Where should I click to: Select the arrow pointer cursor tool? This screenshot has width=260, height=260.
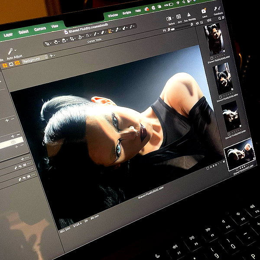pyautogui.click(x=47, y=44)
